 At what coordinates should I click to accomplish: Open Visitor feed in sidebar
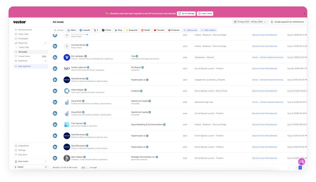click(x=23, y=34)
